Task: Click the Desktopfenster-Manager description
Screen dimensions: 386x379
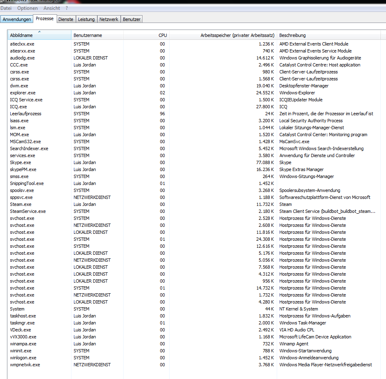Action: point(304,86)
